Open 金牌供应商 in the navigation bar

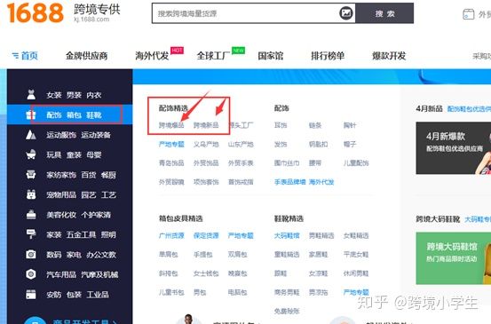pos(87,56)
